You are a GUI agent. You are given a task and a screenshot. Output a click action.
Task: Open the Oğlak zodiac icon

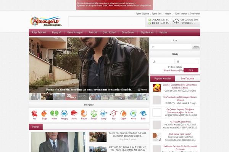[124, 114]
